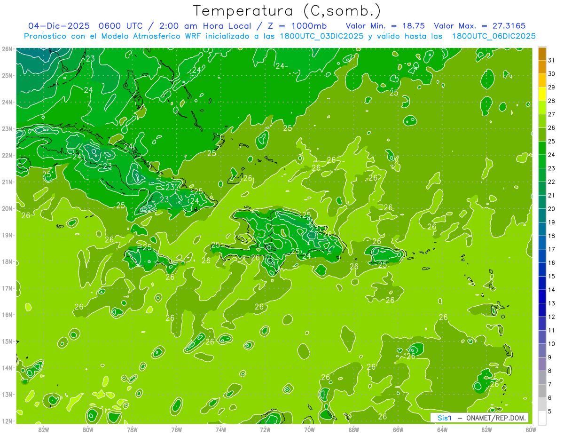Click the 15N latitude axis label
The image size is (564, 436).
(8, 341)
